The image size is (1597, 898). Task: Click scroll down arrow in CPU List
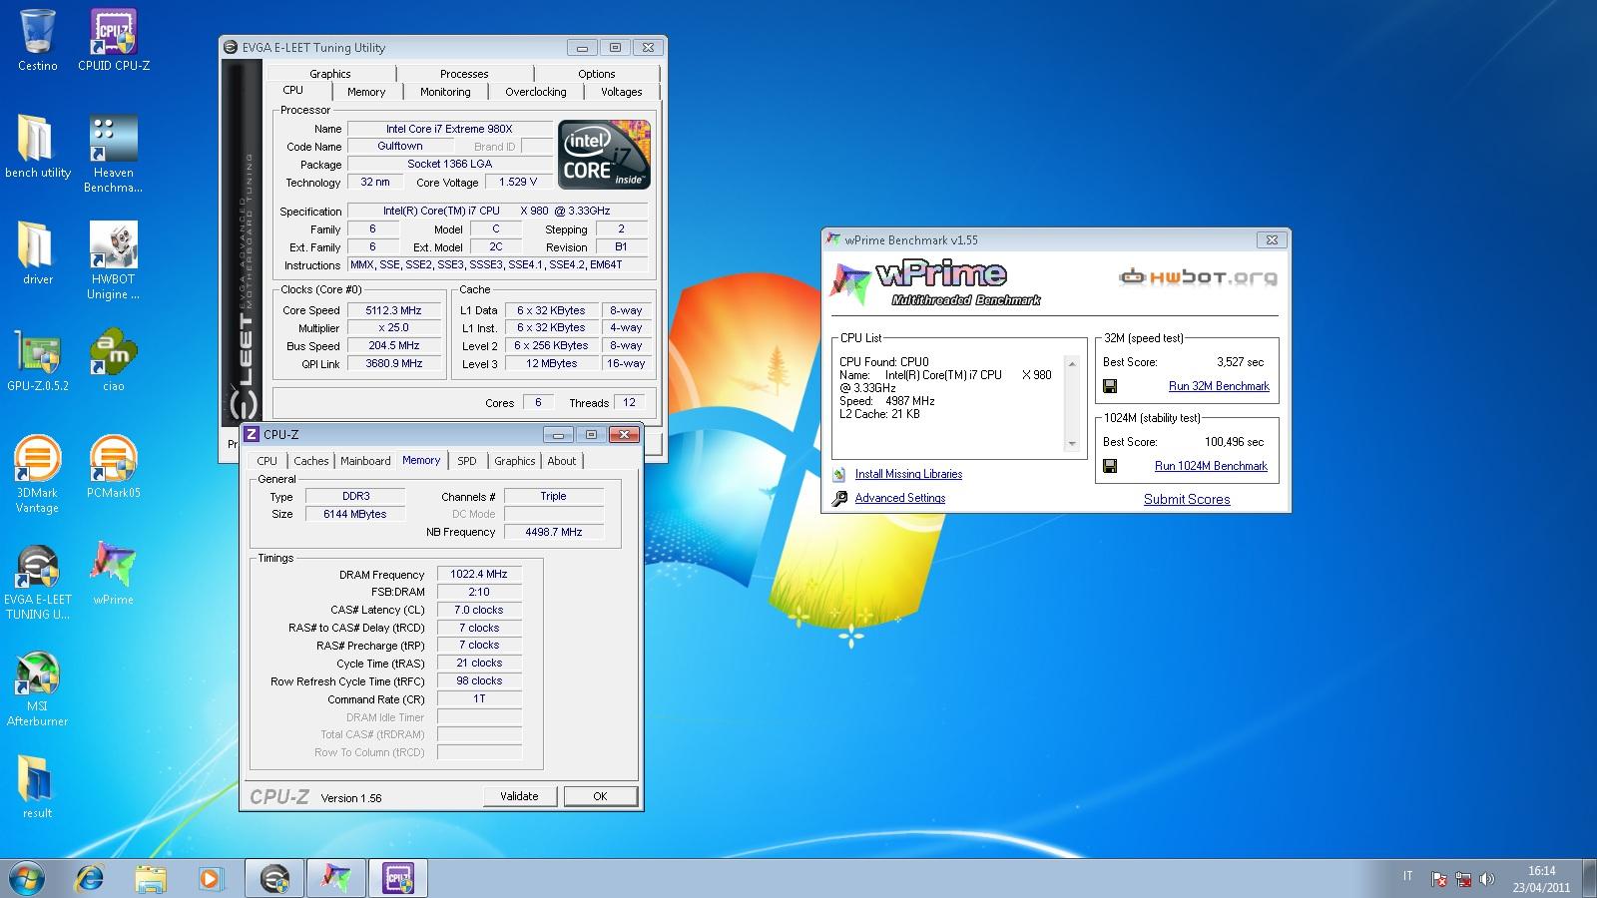[x=1072, y=444]
